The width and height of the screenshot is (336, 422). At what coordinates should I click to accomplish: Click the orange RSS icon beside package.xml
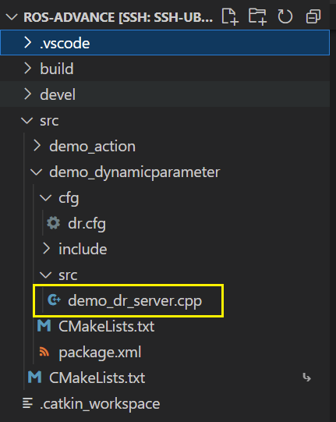[x=44, y=352]
